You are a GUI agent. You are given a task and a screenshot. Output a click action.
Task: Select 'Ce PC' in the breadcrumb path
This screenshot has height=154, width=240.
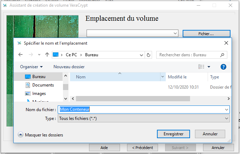pyautogui.click(x=71, y=55)
